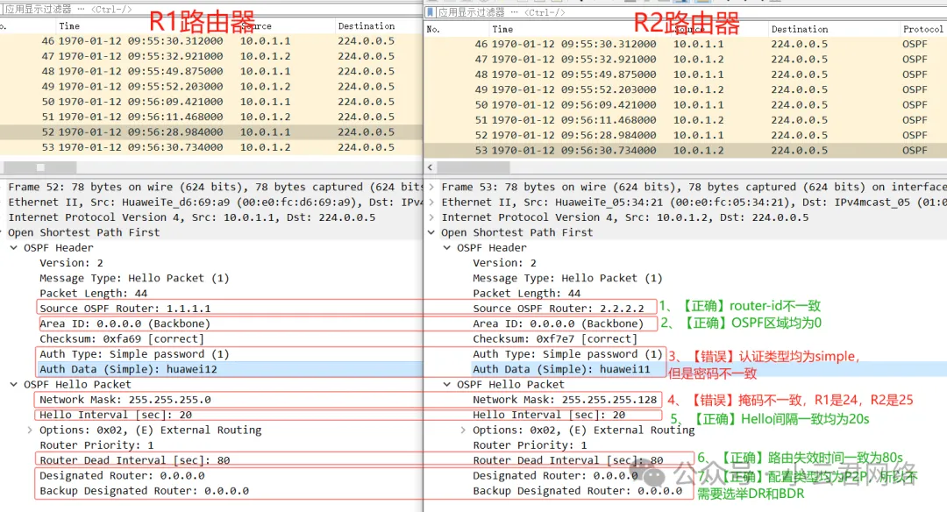Expand Ethernet II with source HuaweiTe_05:34:21
The image size is (947, 512).
[x=431, y=202]
